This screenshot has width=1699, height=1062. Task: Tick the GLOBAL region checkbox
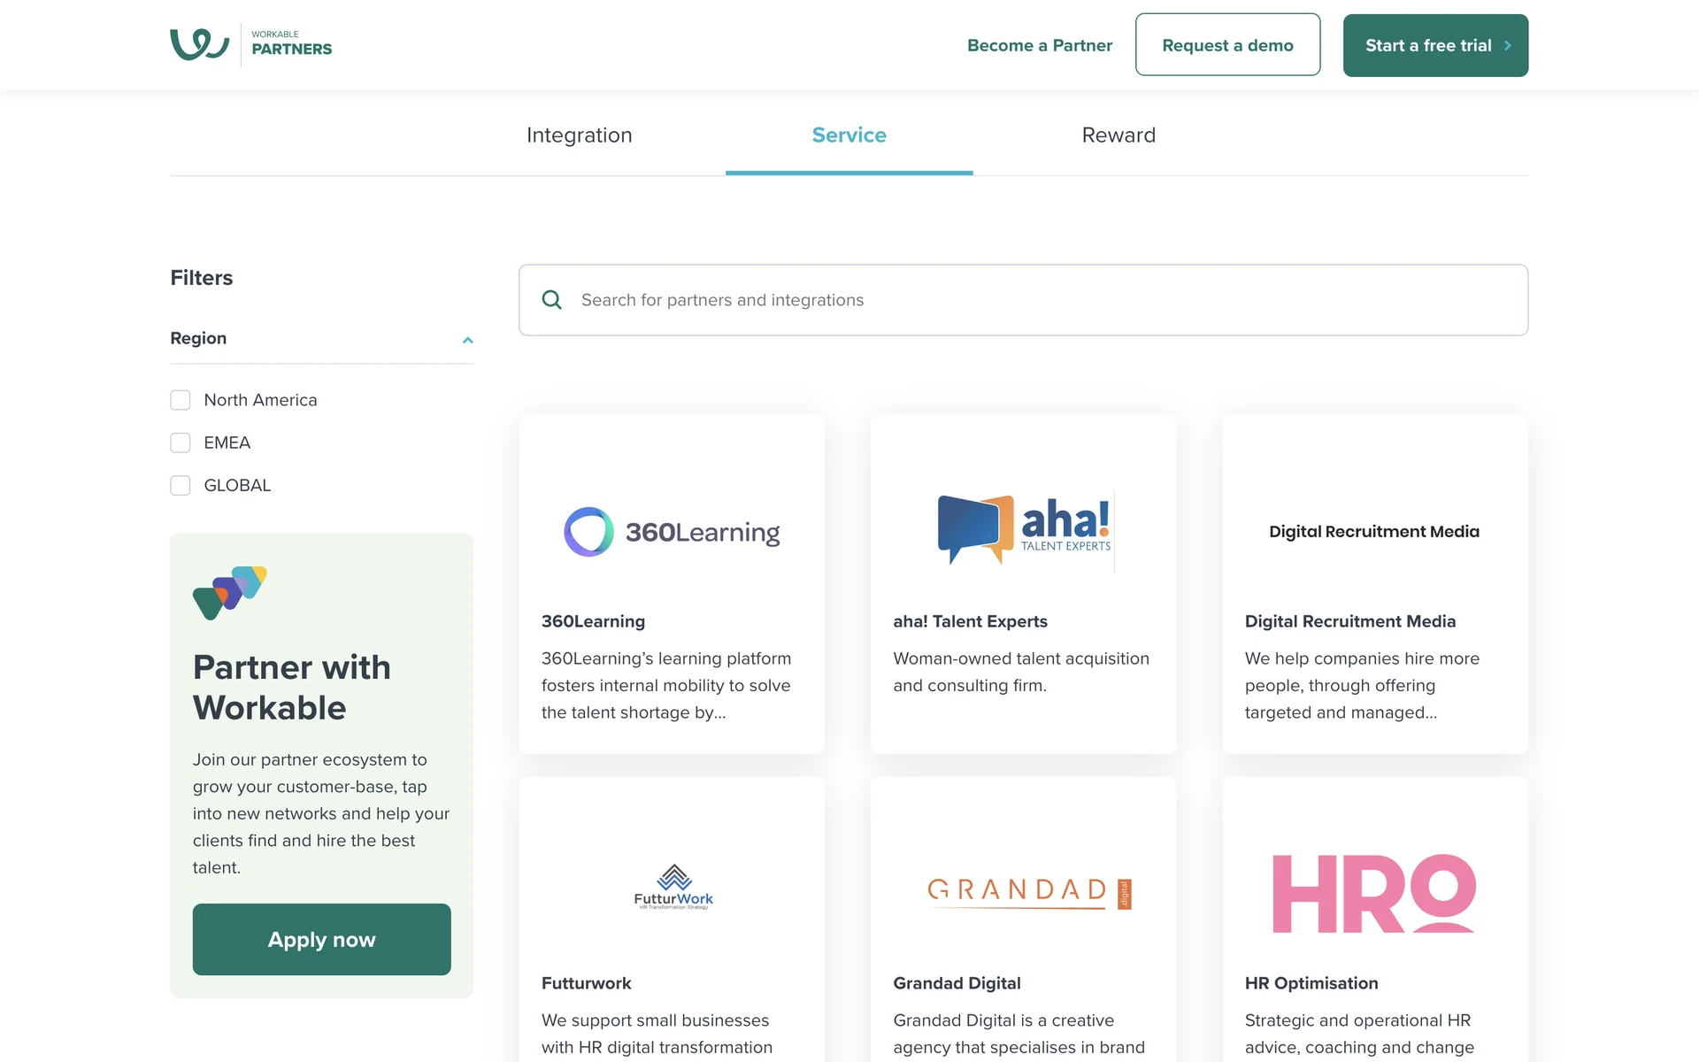tap(181, 486)
